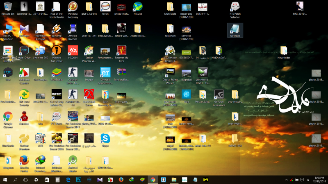
Task: Open the GeForce Experience desktop shortcut
Action: pos(219,94)
